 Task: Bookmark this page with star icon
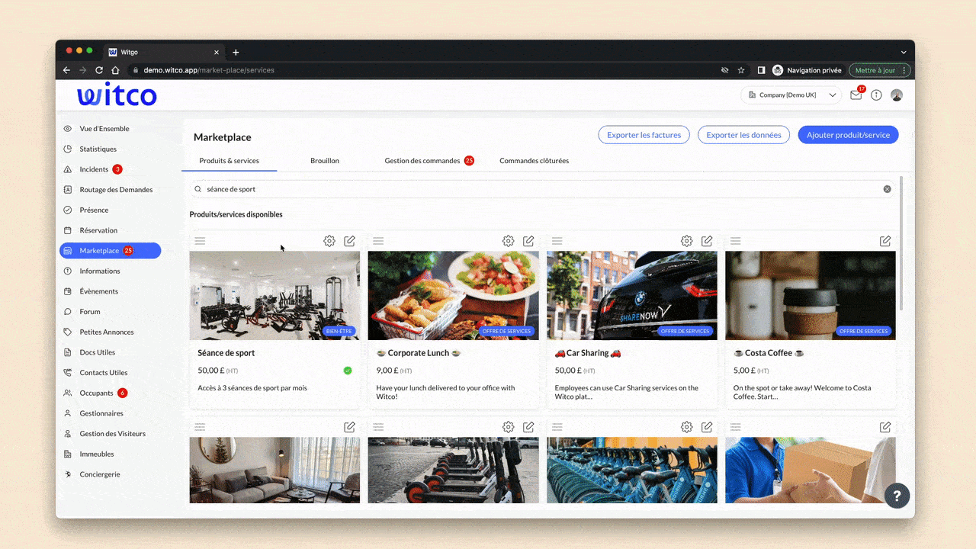(x=741, y=70)
